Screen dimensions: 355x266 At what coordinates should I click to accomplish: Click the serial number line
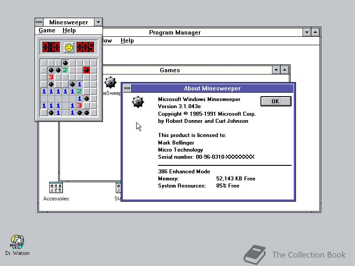click(x=206, y=157)
